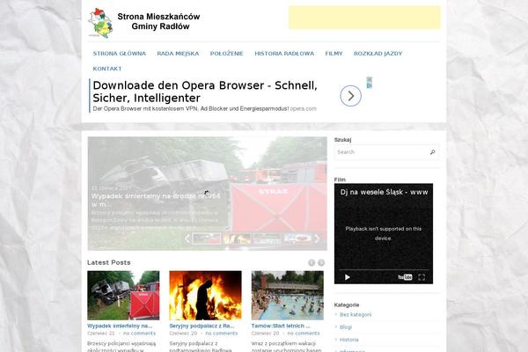Select the fire slider thumbnail
The height and width of the screenshot is (352, 528).
coord(237,238)
